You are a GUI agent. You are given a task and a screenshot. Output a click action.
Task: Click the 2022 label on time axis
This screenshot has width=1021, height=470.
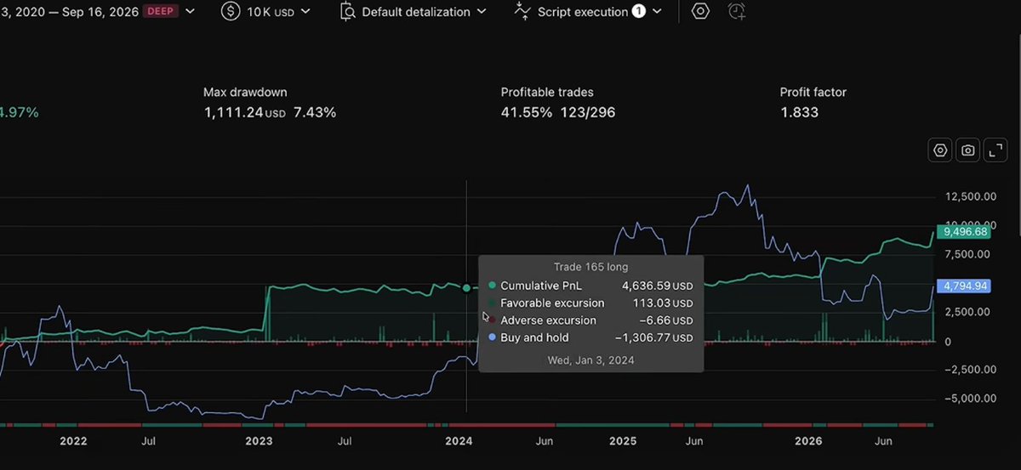point(73,441)
